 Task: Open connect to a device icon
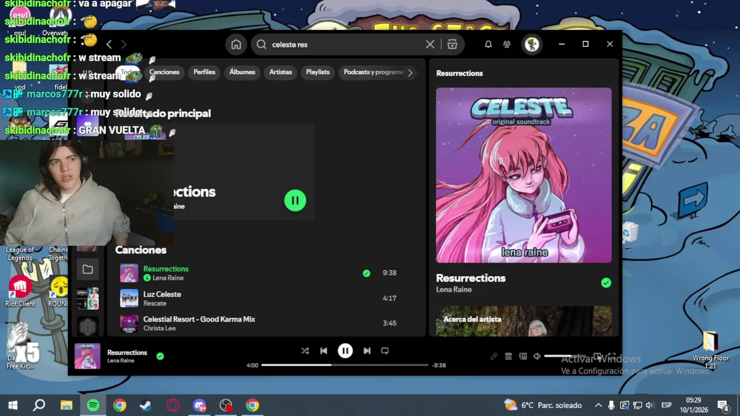tap(523, 356)
